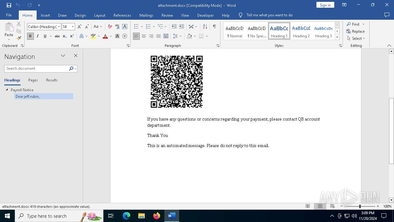Open the Paste options dropdown arrow

(9, 39)
